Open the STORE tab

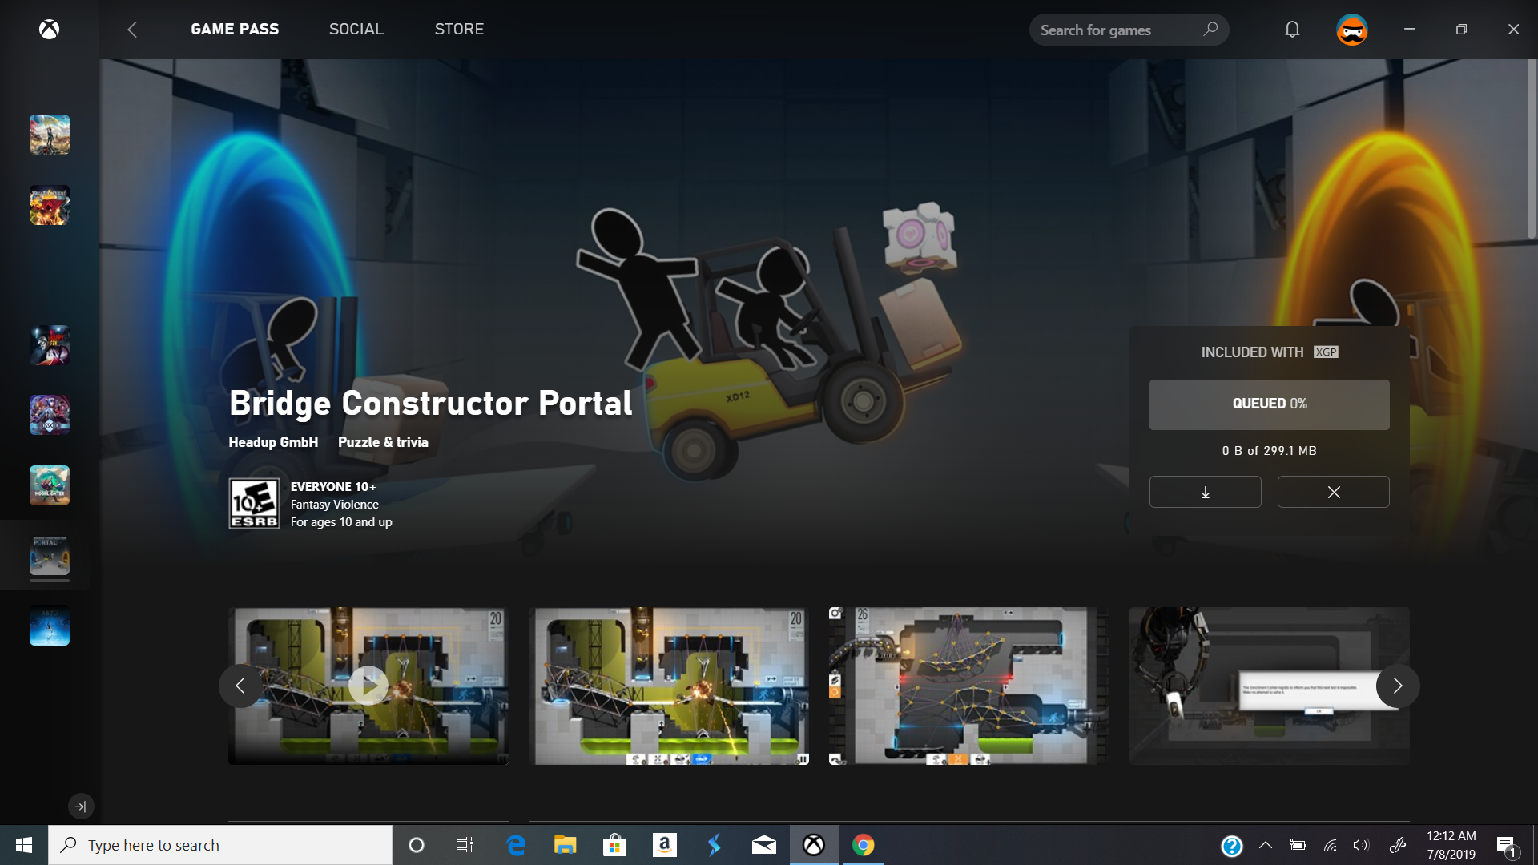coord(459,29)
